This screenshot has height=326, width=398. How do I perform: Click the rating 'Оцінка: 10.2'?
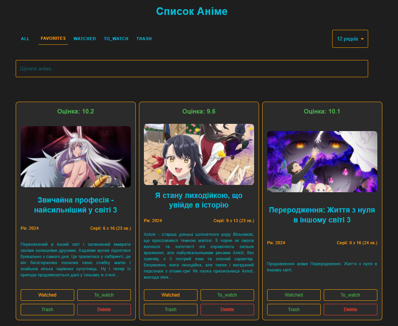(x=76, y=111)
